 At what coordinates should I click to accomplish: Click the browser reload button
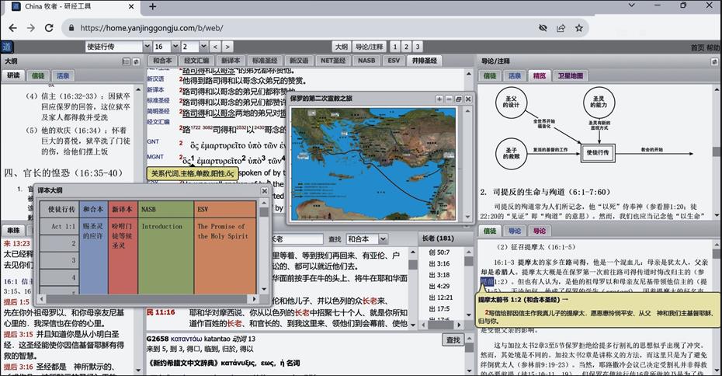coord(50,28)
